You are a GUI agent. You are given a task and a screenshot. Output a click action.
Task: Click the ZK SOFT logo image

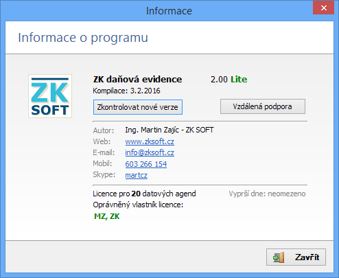tap(50, 96)
